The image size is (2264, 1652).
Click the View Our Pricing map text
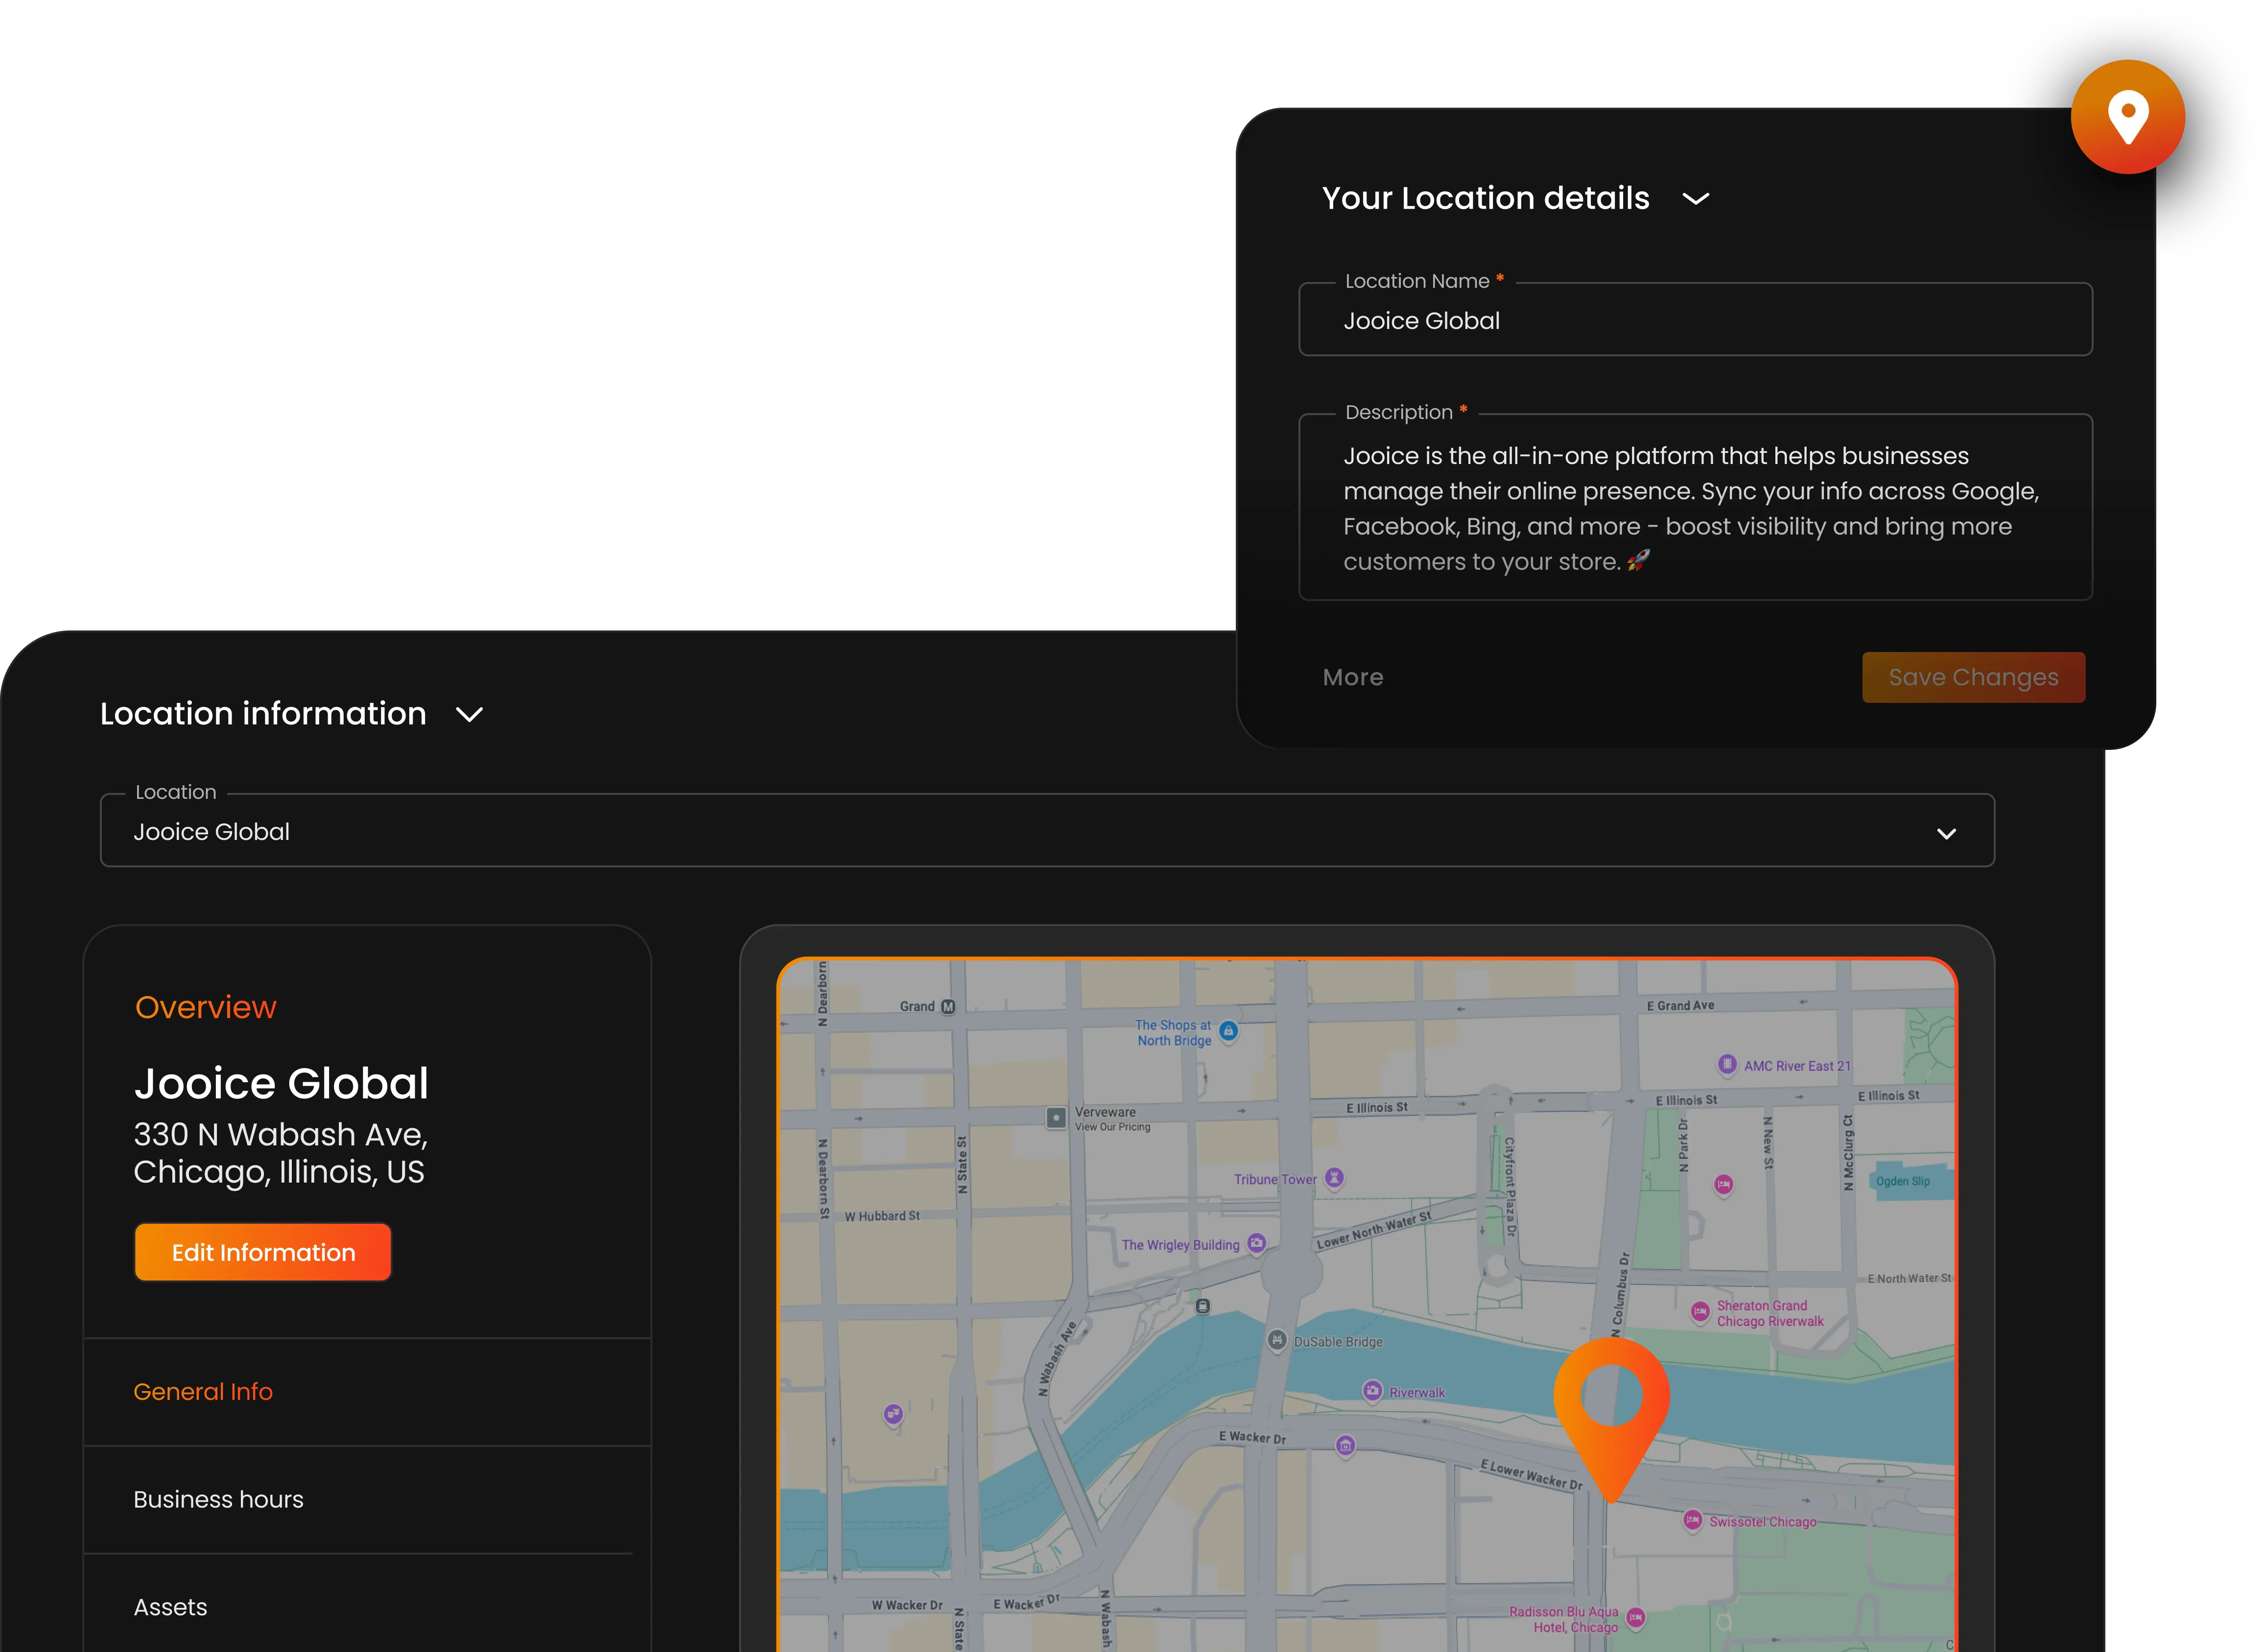1112,1127
